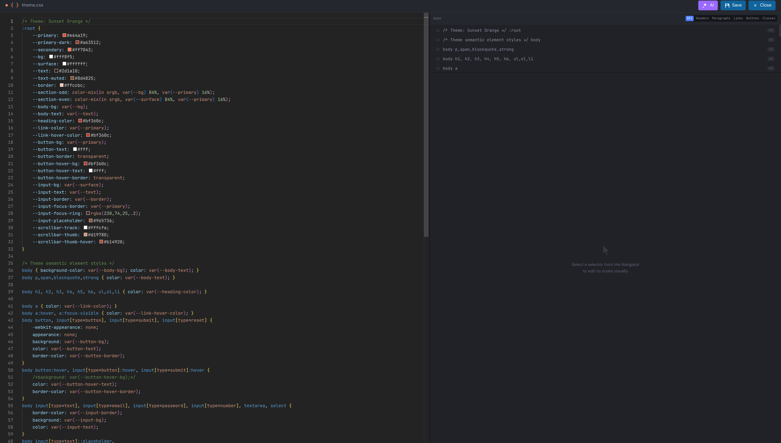Click 'border-color: var(--input-border);' line
The image size is (781, 443).
pos(77,413)
